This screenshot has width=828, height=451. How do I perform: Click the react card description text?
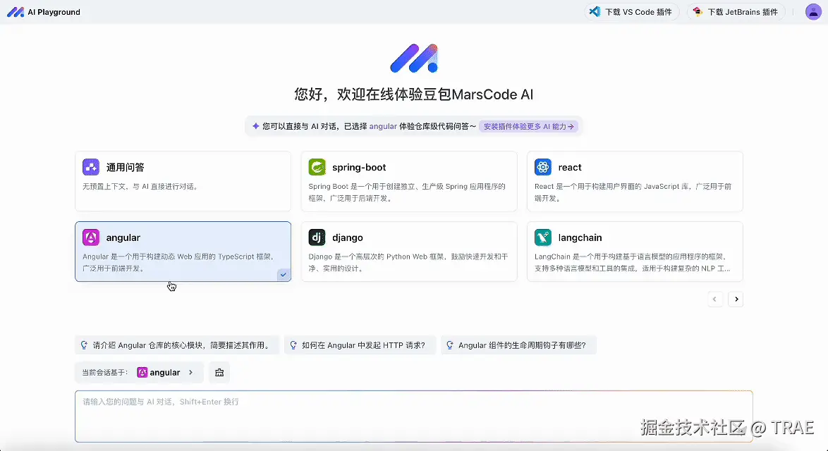point(633,192)
